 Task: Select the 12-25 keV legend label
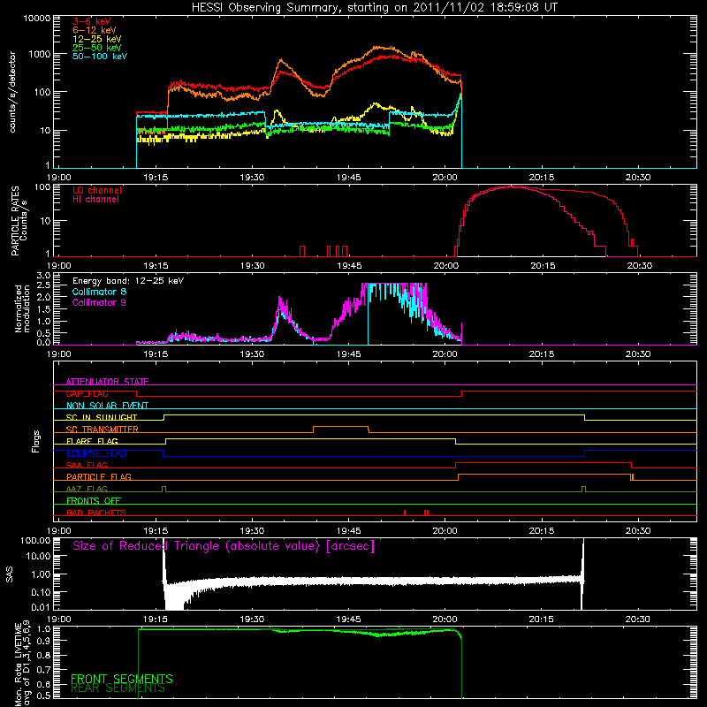point(97,39)
